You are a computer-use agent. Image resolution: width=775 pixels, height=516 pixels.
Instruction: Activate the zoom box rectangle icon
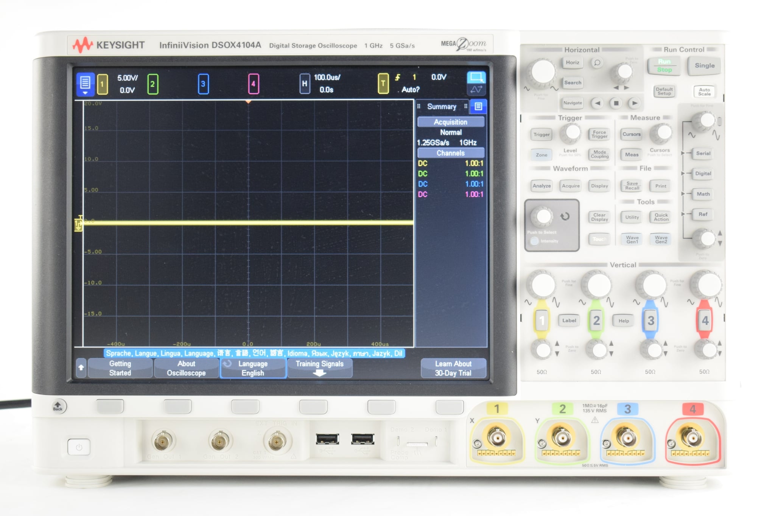[476, 77]
